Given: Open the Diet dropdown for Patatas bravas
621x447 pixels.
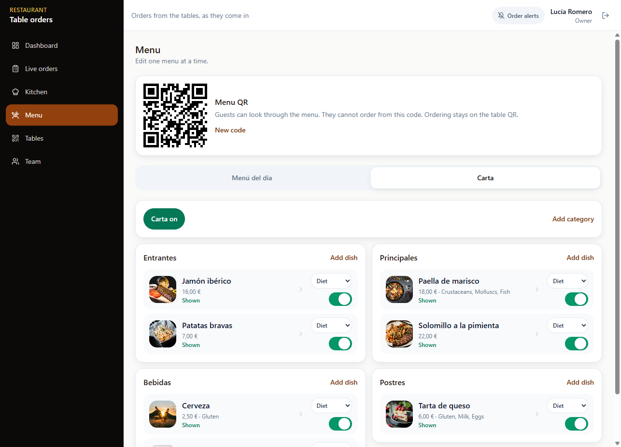Looking at the screenshot, I should [x=331, y=325].
